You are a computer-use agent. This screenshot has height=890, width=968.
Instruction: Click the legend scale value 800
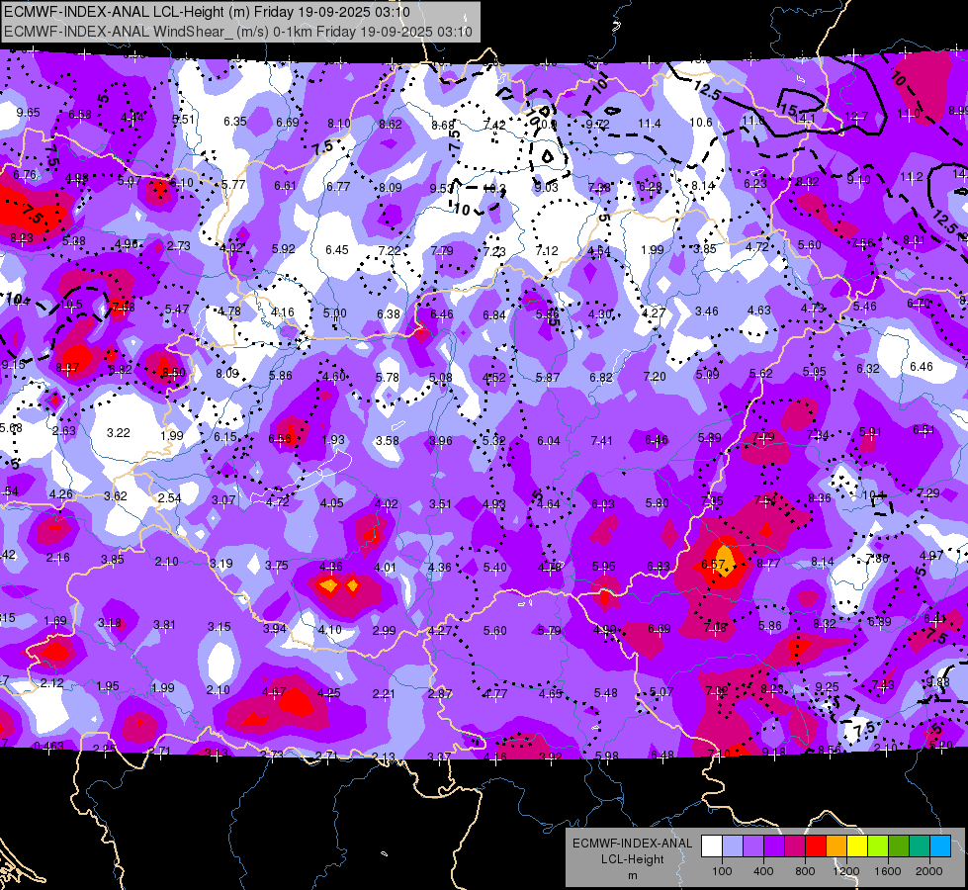pos(805,871)
